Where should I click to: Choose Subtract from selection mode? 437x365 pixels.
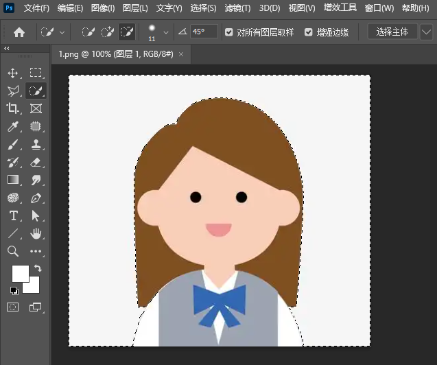[x=127, y=32]
